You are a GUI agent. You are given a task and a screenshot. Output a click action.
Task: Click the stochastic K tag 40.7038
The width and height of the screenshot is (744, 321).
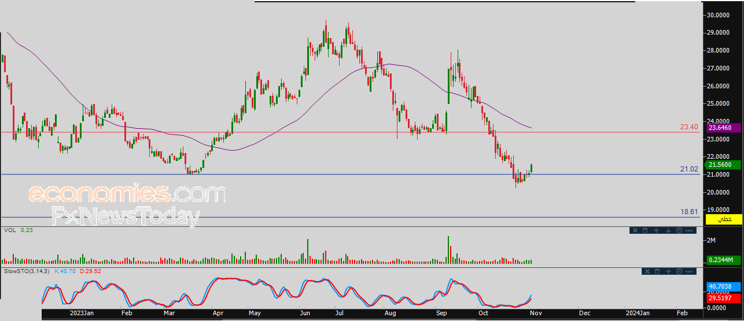[723, 286]
